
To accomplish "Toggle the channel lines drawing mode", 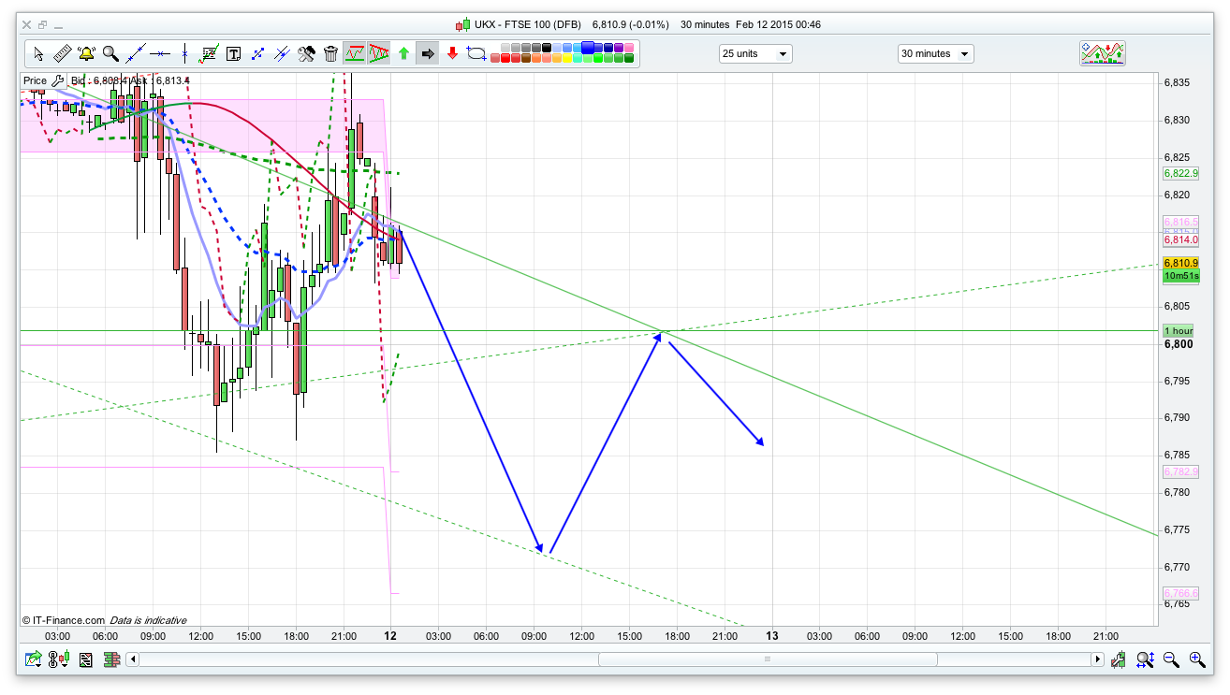I will [x=355, y=54].
